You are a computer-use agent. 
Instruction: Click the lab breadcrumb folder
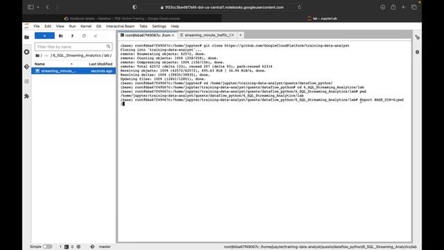coord(106,56)
